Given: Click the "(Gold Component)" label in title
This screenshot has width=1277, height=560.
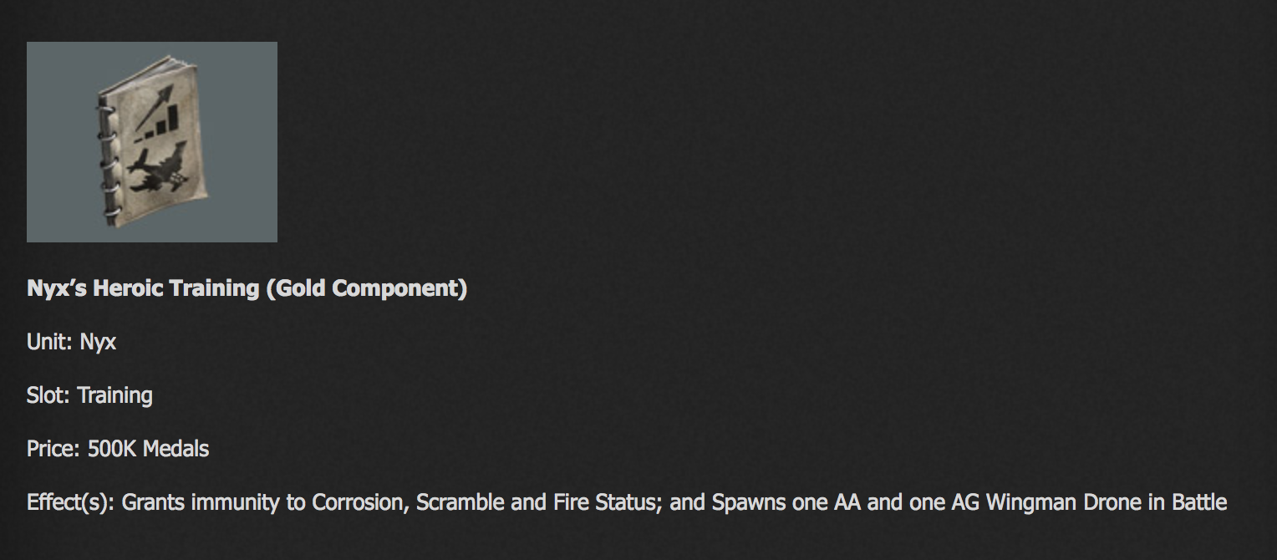Looking at the screenshot, I should [x=367, y=288].
